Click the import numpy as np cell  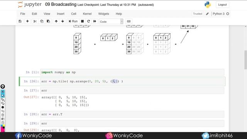132,72
